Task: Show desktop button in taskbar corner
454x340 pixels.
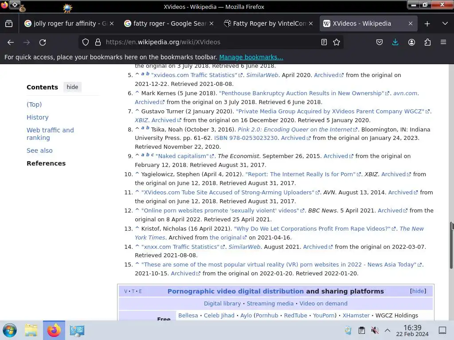Action: pos(442,330)
